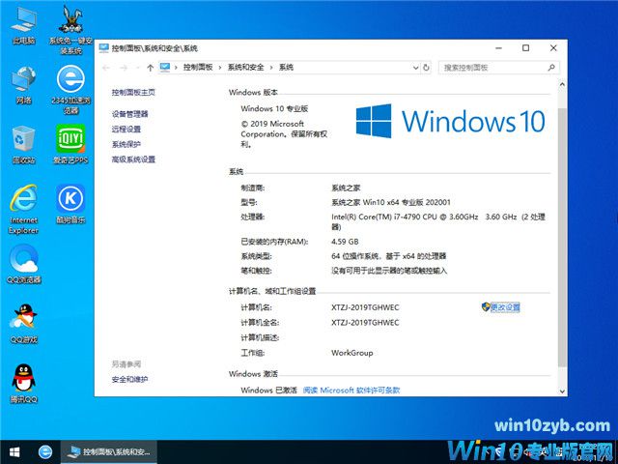Expand chevron before Control Panel breadcrumb

point(176,68)
